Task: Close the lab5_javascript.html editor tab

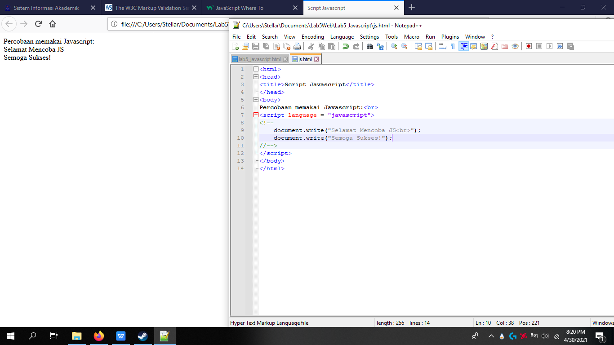Action: (285, 59)
